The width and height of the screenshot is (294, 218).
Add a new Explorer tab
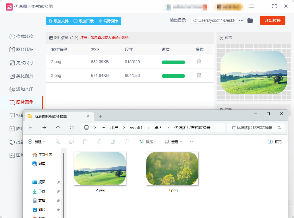pos(100,116)
